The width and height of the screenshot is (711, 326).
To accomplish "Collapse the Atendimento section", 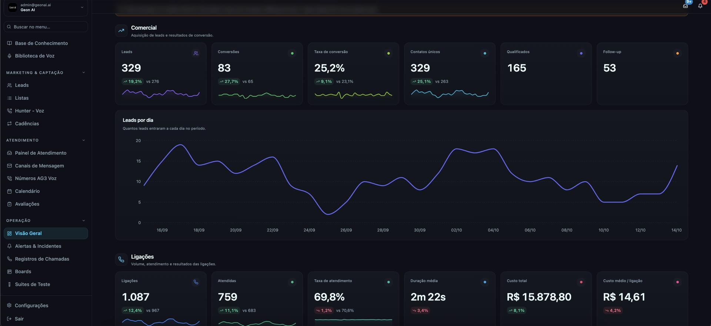I will [x=83, y=140].
